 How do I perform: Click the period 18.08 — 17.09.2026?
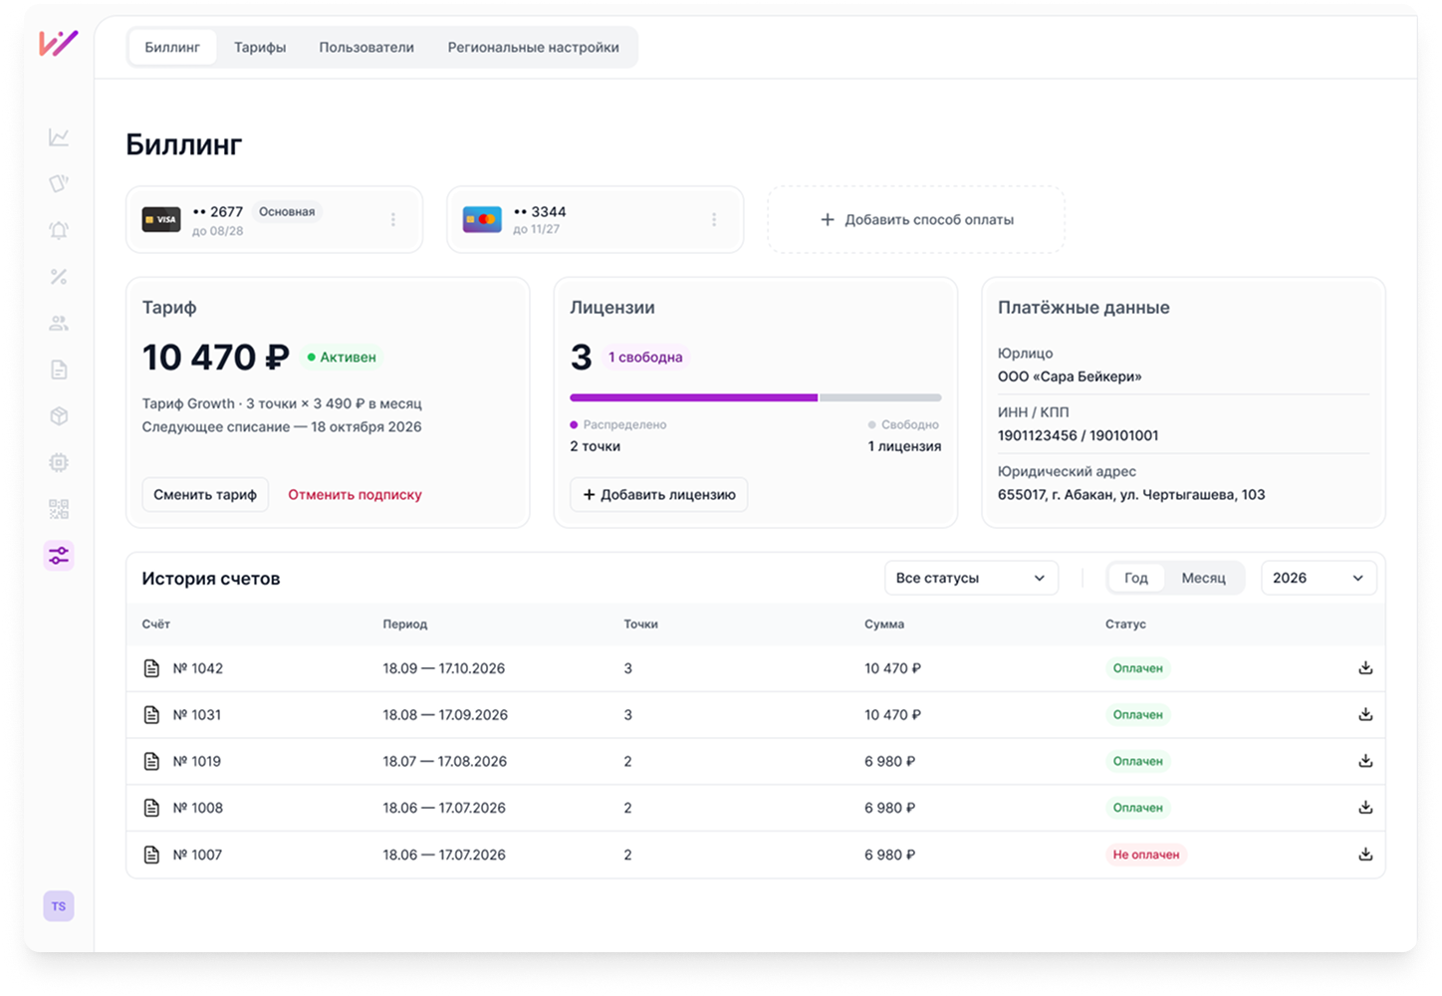click(445, 715)
